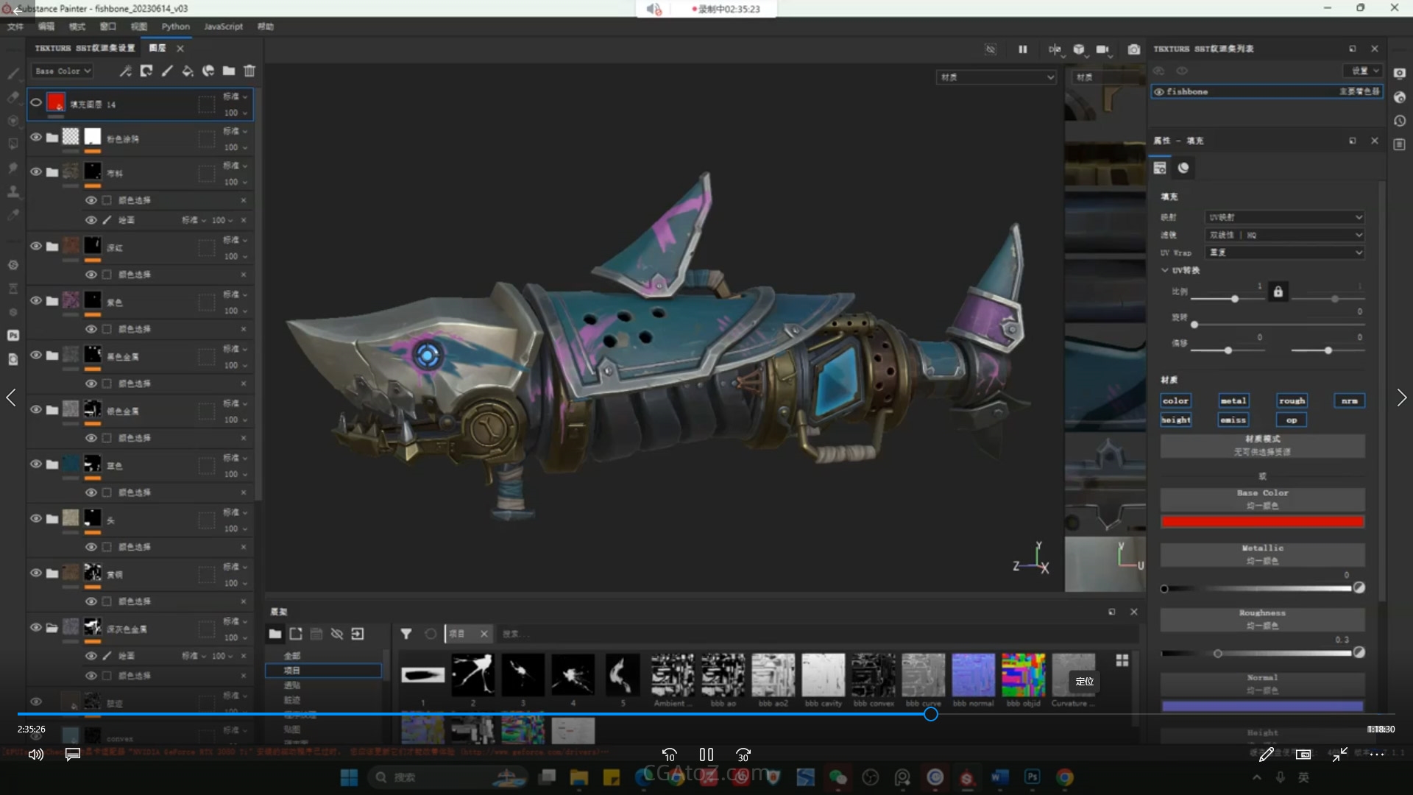Select the bbb normal texture thumbnail
Image resolution: width=1413 pixels, height=795 pixels.
pos(973,675)
